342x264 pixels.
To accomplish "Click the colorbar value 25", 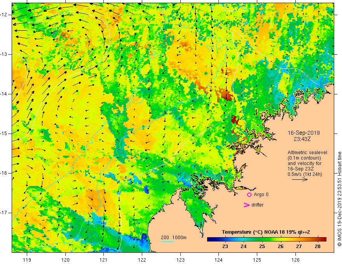I will [262, 247].
